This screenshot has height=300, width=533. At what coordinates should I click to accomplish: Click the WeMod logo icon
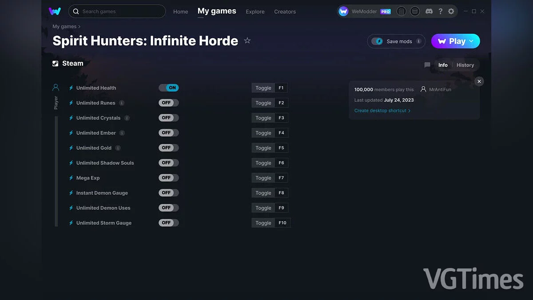(x=55, y=11)
